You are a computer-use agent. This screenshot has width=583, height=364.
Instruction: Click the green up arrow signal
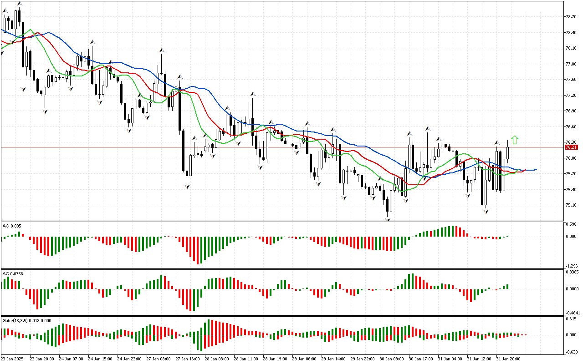pyautogui.click(x=515, y=140)
